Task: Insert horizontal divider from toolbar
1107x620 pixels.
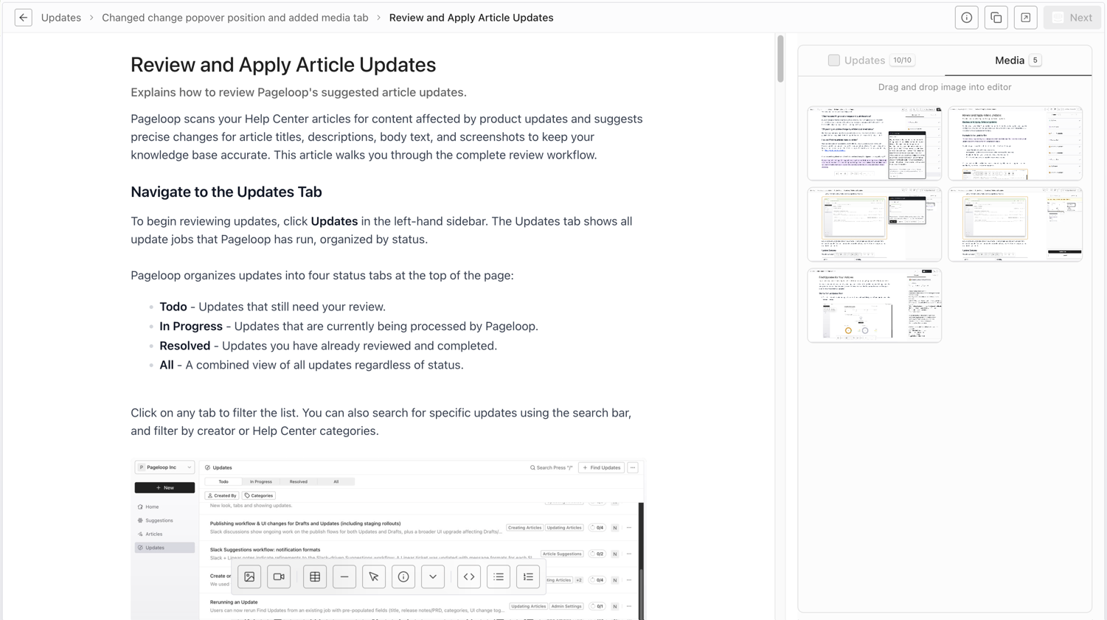Action: (x=344, y=577)
